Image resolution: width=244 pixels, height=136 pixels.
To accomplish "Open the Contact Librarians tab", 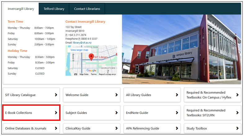I will 87,9.
